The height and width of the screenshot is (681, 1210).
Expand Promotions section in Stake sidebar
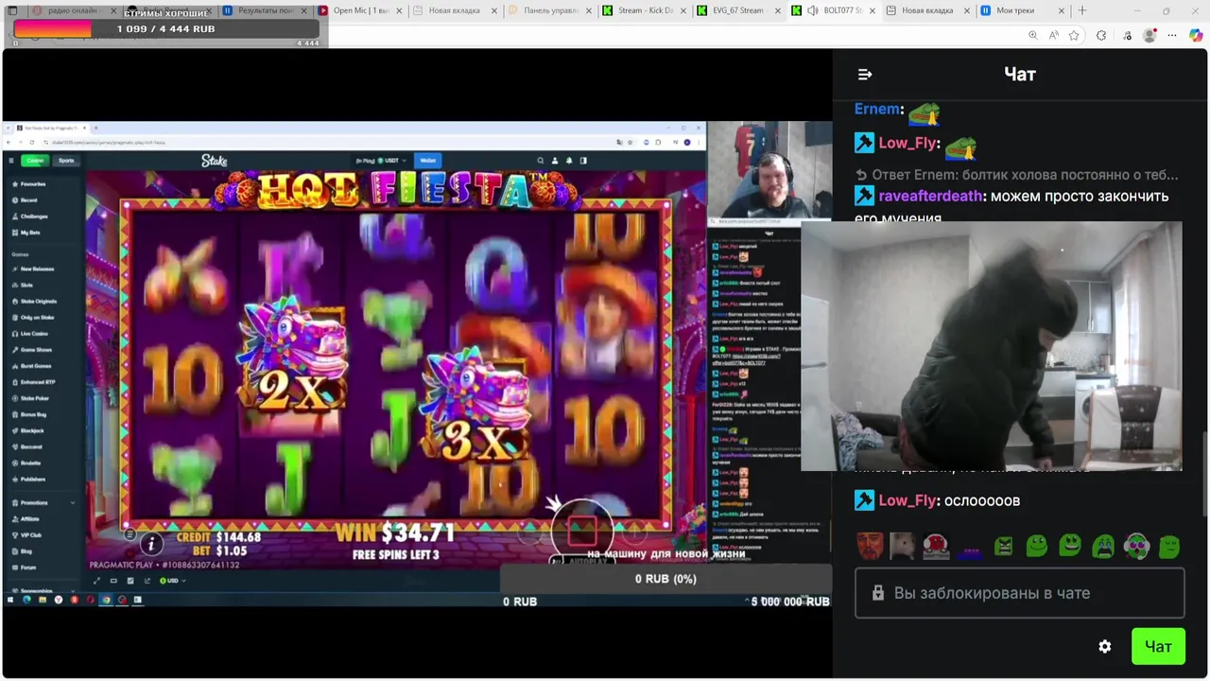pos(43,502)
